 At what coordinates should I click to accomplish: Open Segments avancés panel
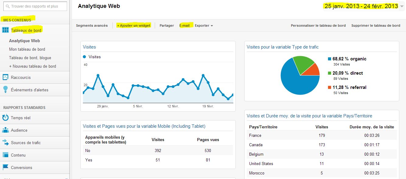click(x=92, y=25)
